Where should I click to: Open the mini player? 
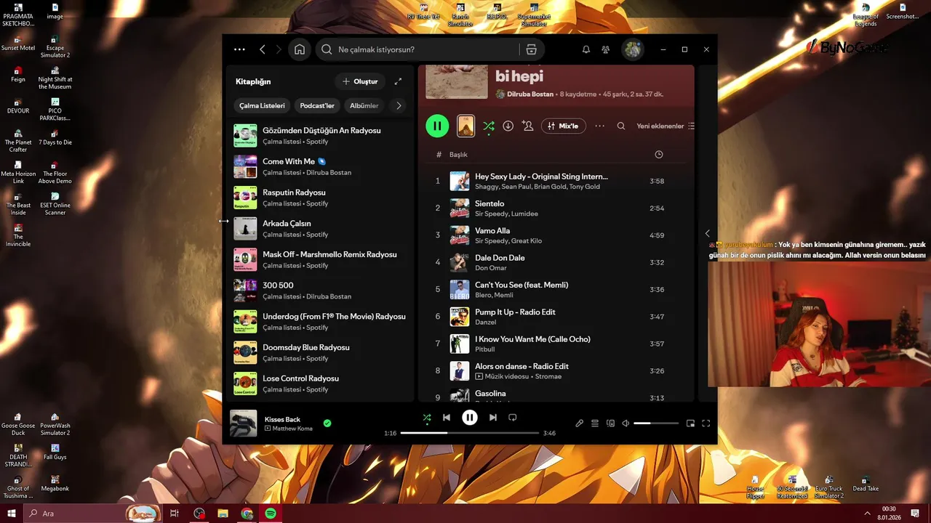point(691,423)
